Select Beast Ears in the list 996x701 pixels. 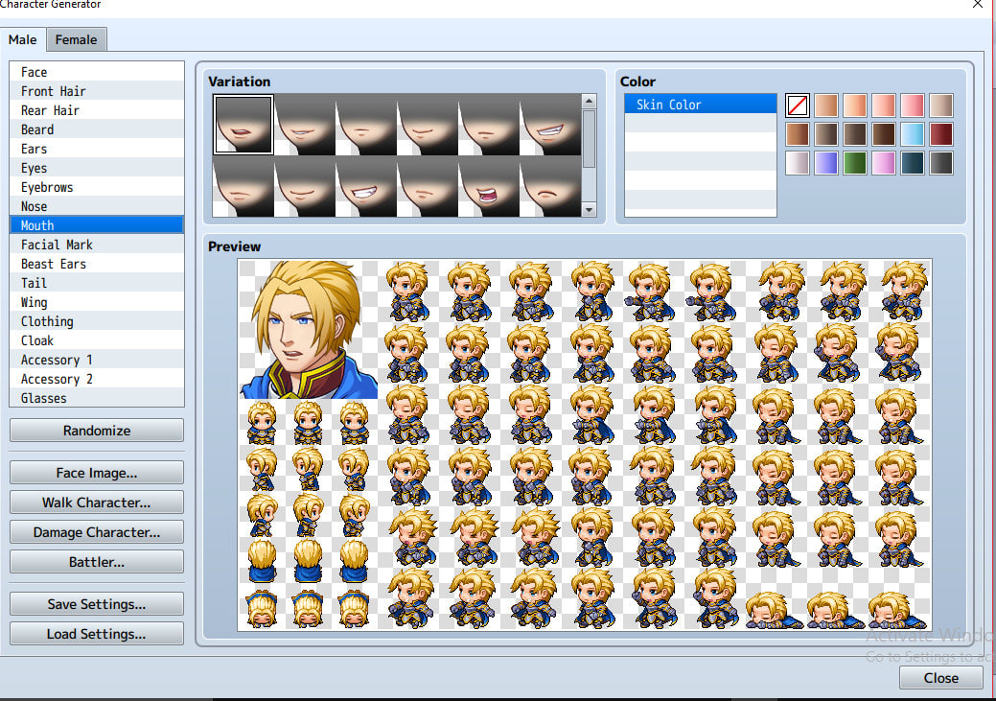click(97, 264)
